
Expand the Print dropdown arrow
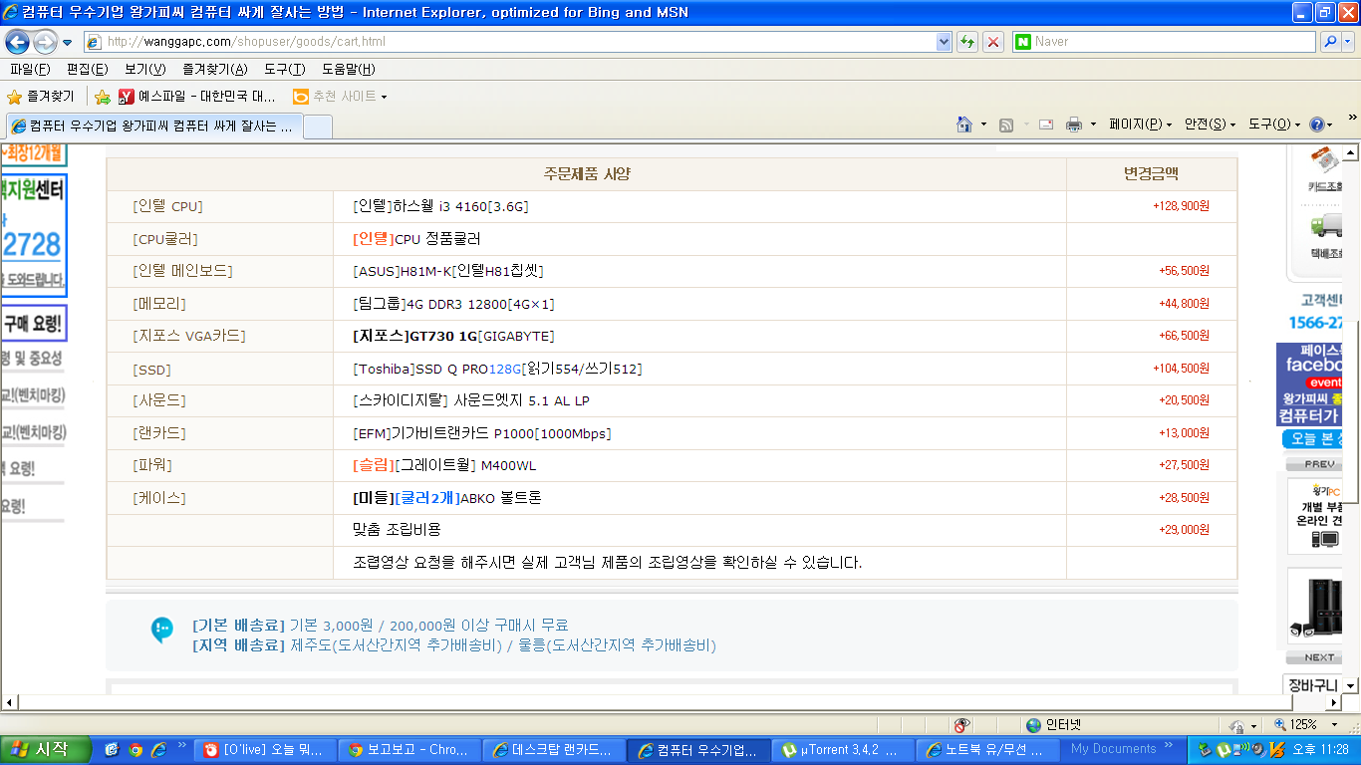coord(1093,125)
